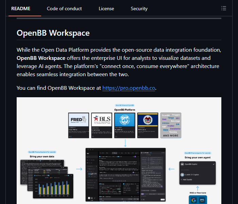Screen dimensions: 238x204
Task: Open the License tab
Action: (x=106, y=8)
